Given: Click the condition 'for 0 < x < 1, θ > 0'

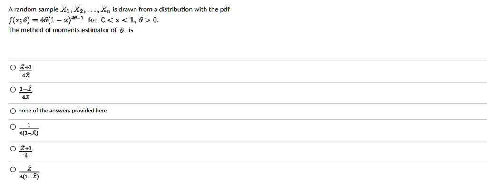Looking at the screenshot, I should pos(124,20).
